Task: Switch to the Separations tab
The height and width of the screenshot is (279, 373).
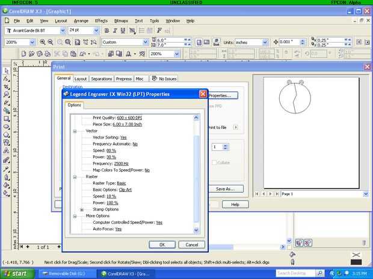Action: tap(101, 79)
